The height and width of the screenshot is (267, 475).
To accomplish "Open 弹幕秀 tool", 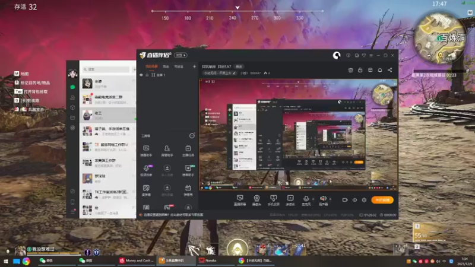I will (x=188, y=190).
